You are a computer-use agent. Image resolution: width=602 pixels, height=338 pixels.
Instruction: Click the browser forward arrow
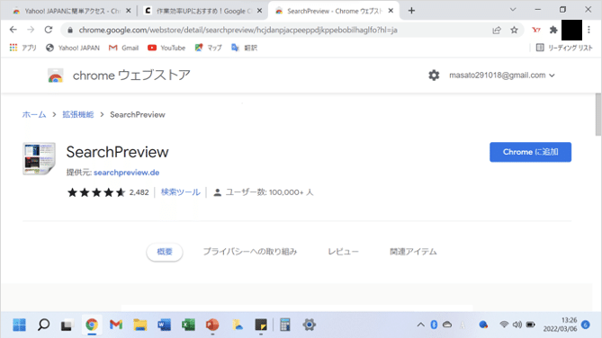(x=31, y=30)
